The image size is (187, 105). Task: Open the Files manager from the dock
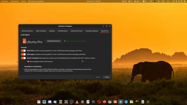110,102
